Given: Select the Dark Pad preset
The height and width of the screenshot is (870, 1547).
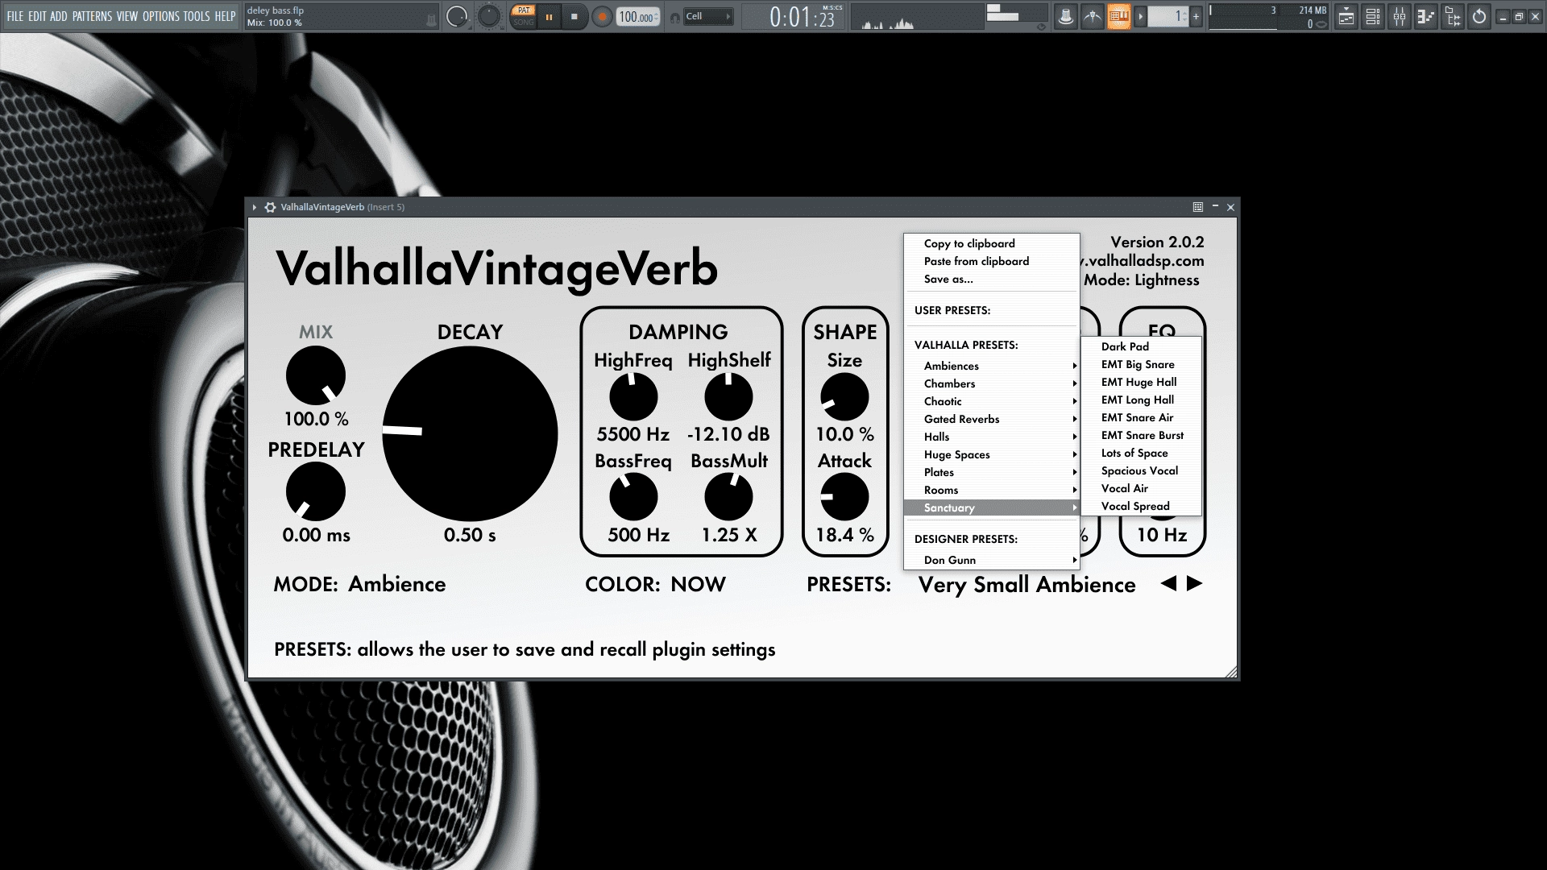Looking at the screenshot, I should coord(1141,346).
